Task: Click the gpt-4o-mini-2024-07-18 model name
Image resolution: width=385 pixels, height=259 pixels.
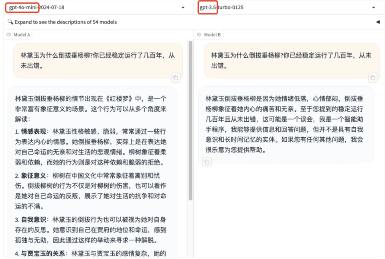Action: (x=36, y=7)
